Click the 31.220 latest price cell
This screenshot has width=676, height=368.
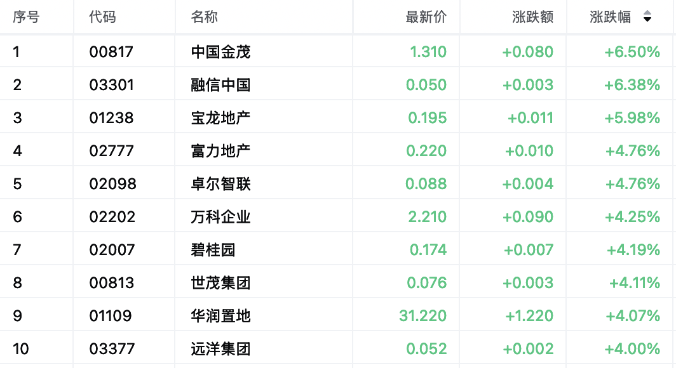423,316
